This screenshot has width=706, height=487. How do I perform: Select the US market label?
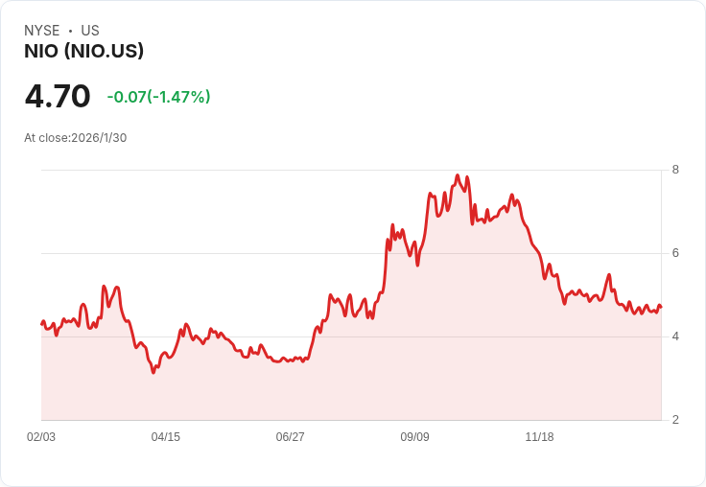(x=90, y=31)
